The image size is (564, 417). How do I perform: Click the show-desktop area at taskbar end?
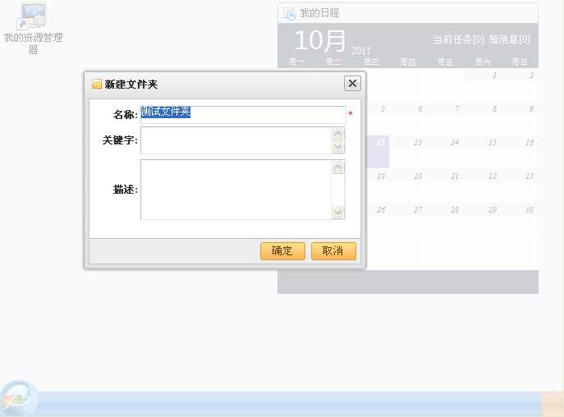pyautogui.click(x=553, y=404)
